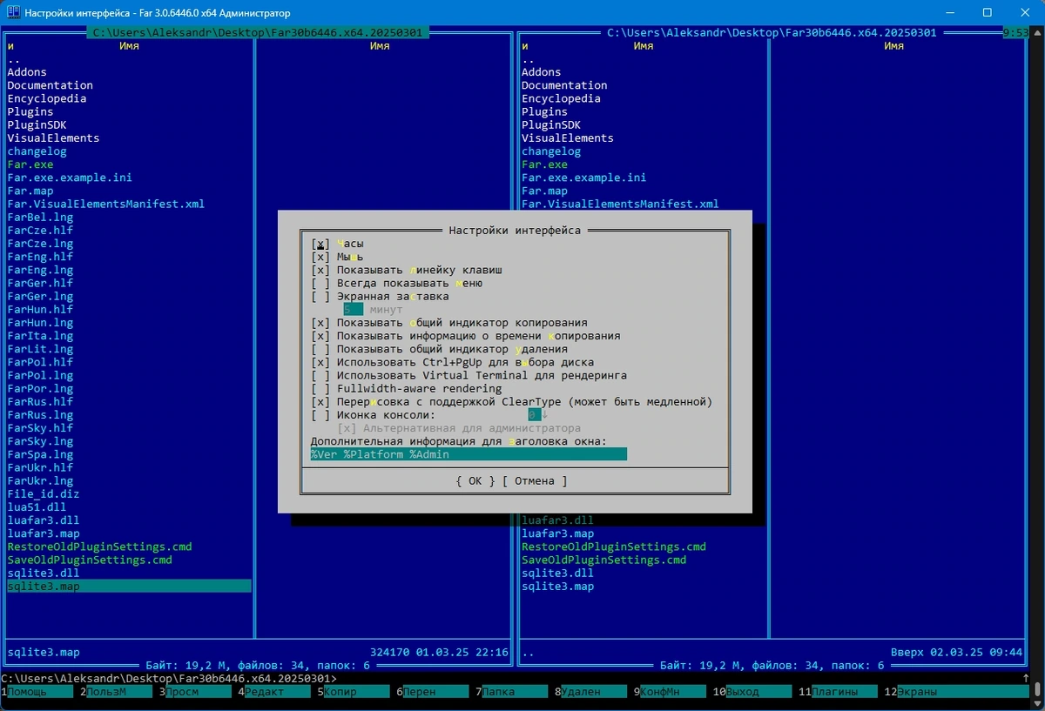The width and height of the screenshot is (1045, 711).
Task: Select lua51.dll in left panel
Action: coord(37,507)
